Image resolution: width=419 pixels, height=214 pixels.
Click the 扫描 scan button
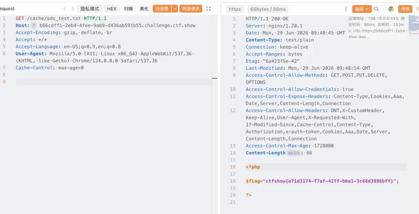[128, 9]
